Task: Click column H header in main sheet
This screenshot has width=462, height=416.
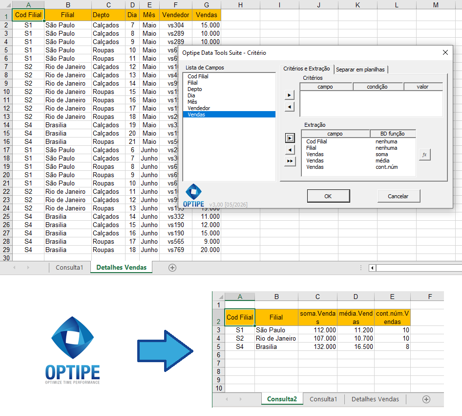Action: click(240, 5)
